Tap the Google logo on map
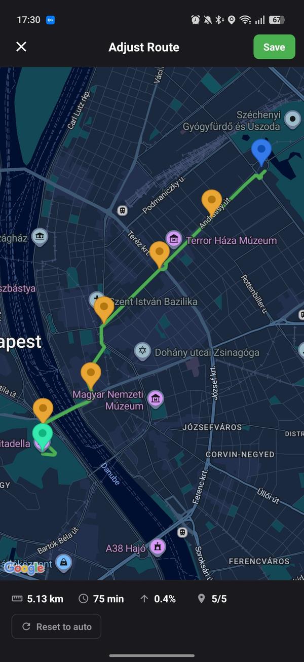 pos(23,568)
